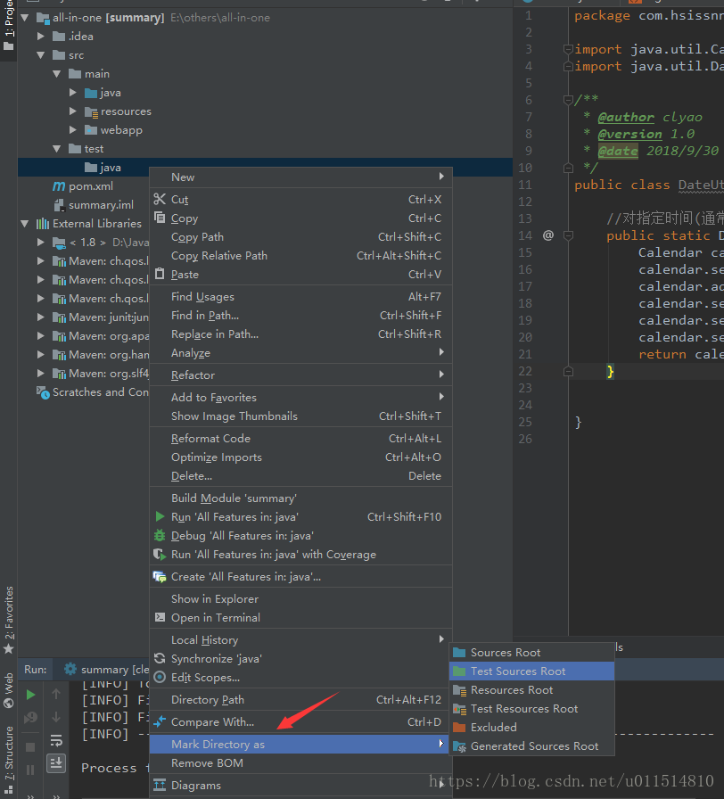Choose Optimize Imports
The width and height of the screenshot is (724, 799).
click(x=300, y=457)
